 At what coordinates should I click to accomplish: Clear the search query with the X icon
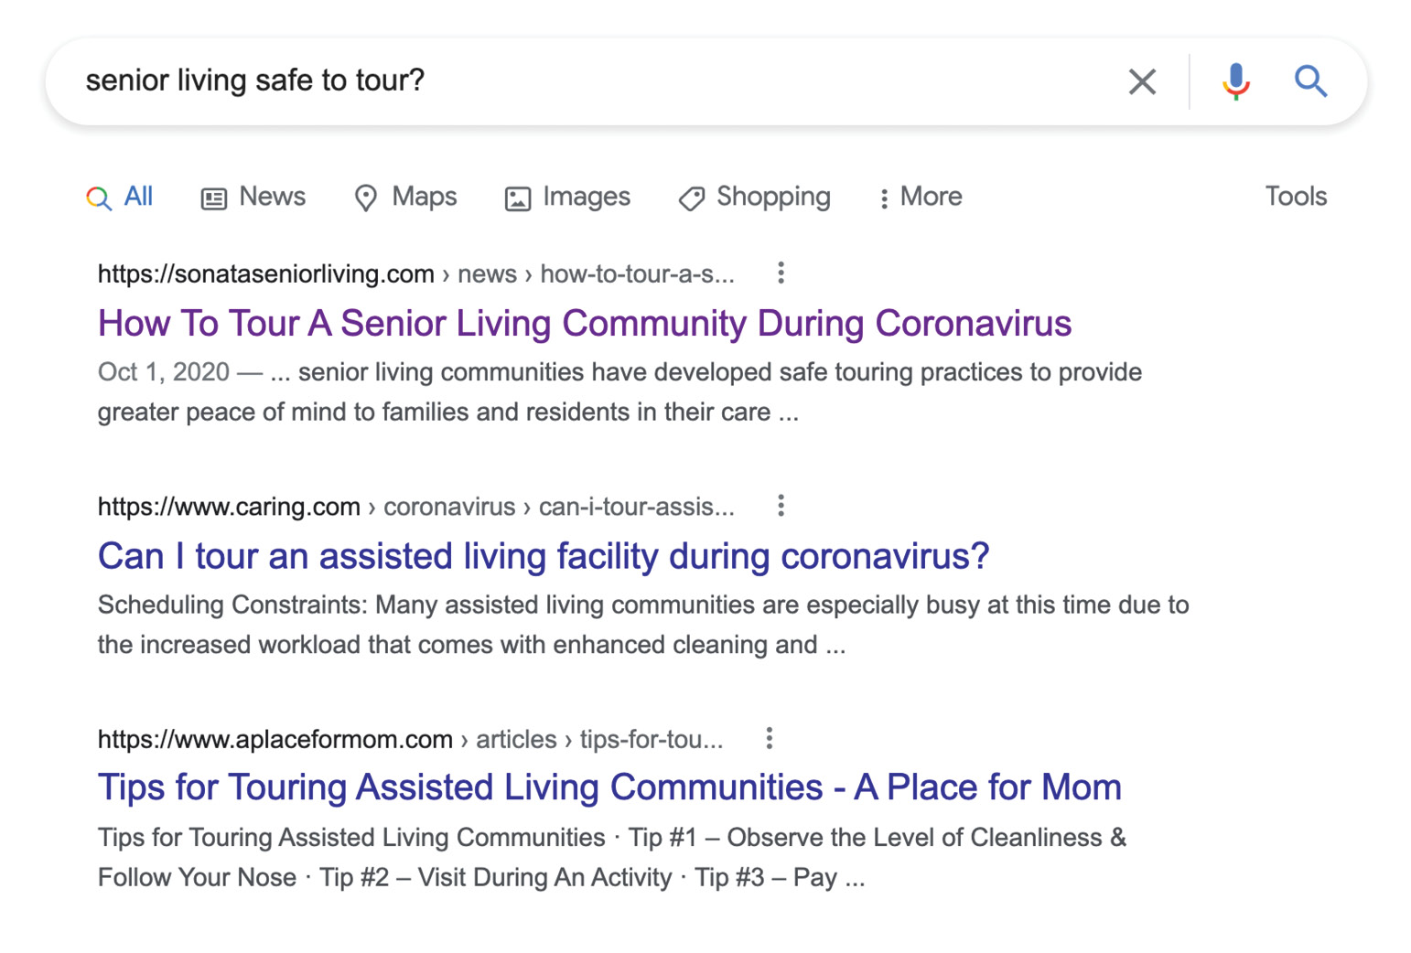click(1141, 81)
